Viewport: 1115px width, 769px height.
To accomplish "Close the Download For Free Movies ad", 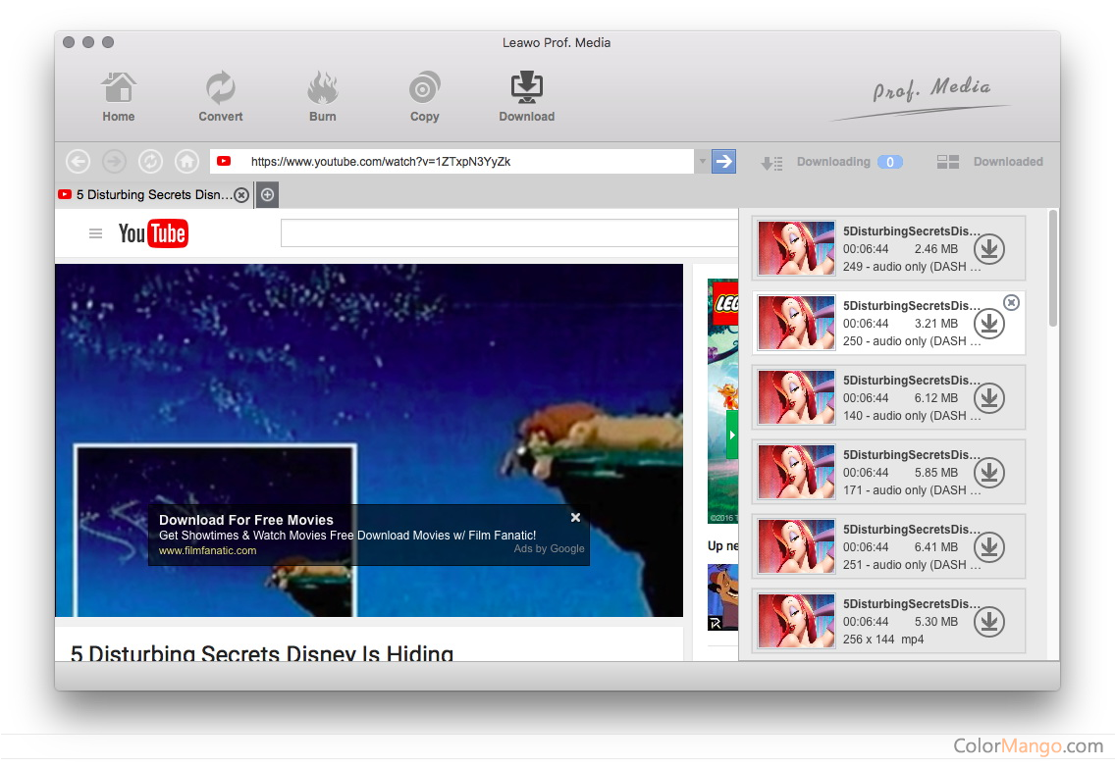I will click(575, 517).
